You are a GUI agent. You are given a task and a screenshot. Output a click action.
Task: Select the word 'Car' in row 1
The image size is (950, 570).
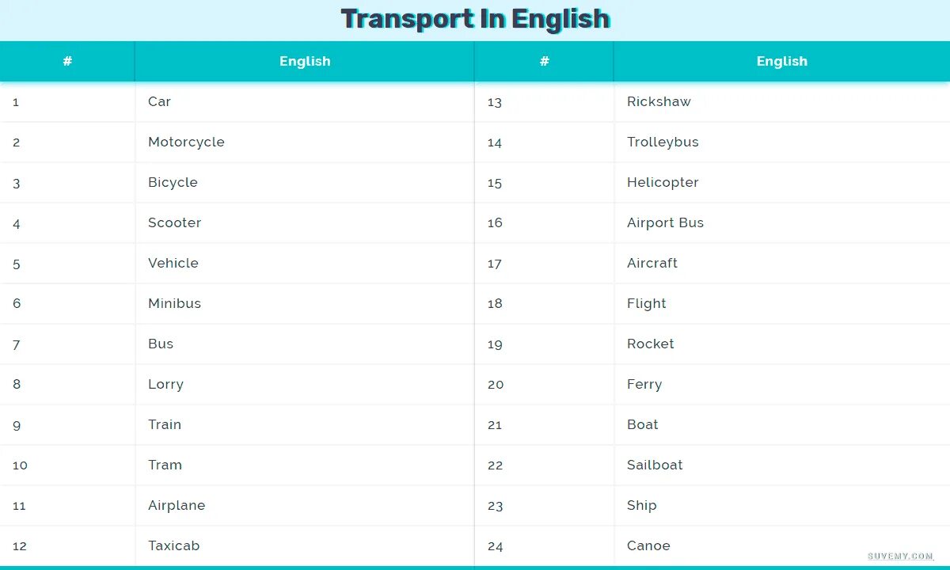159,101
